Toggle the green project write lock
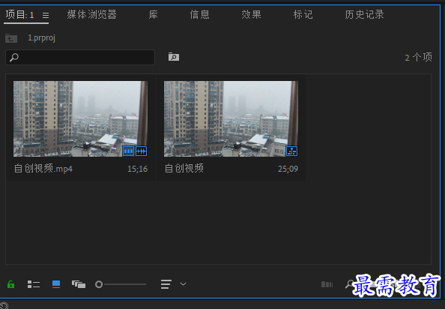 (10, 284)
